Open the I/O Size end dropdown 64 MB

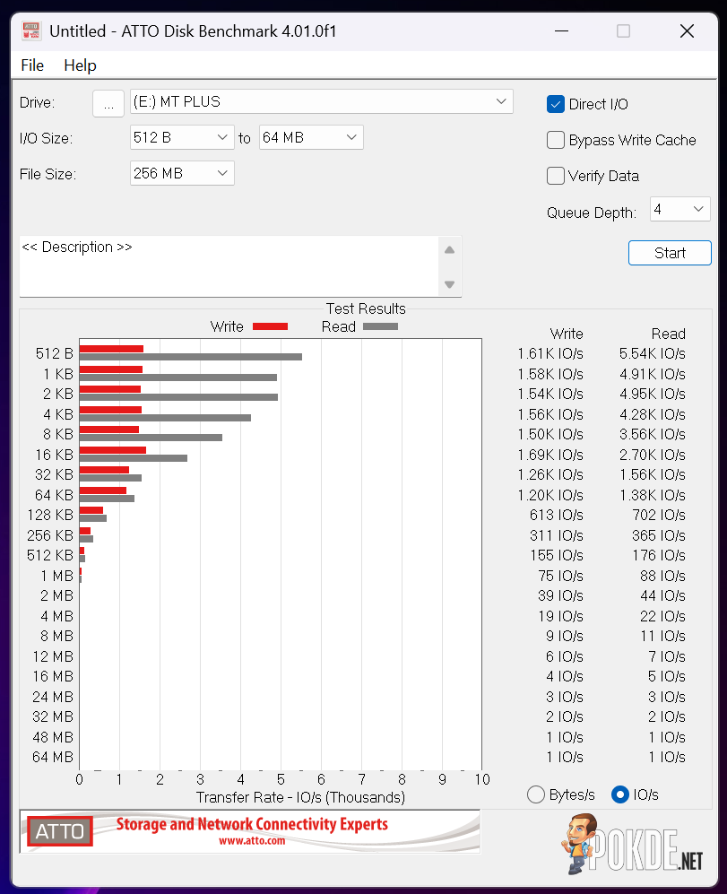(x=311, y=137)
